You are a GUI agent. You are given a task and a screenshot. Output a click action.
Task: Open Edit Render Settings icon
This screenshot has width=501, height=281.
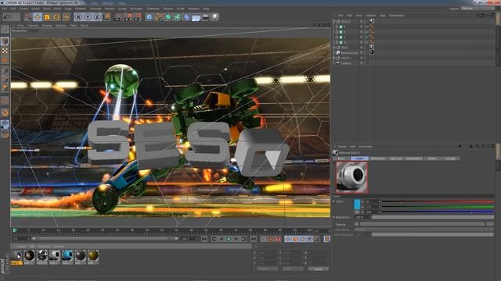[x=138, y=17]
